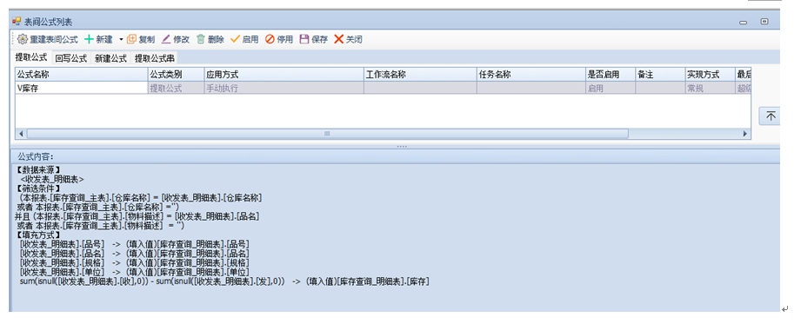794x324 pixels.
Task: Click the 公式类别 column header
Action: [x=176, y=75]
